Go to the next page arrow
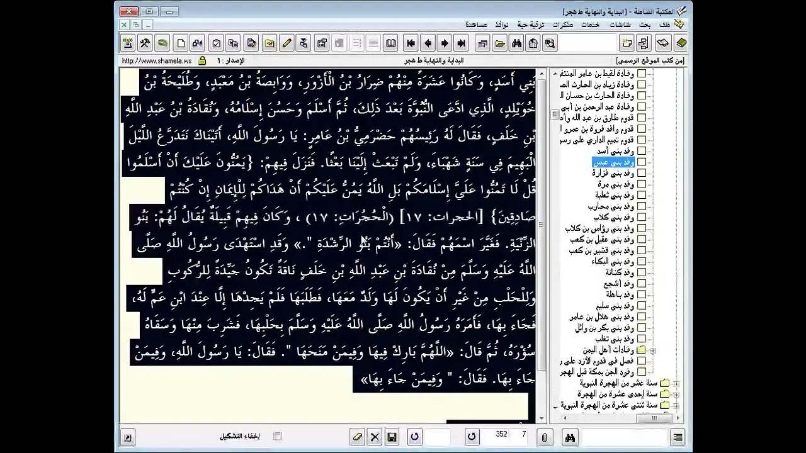Screen dimensions: 806x453 pyautogui.click(x=445, y=43)
